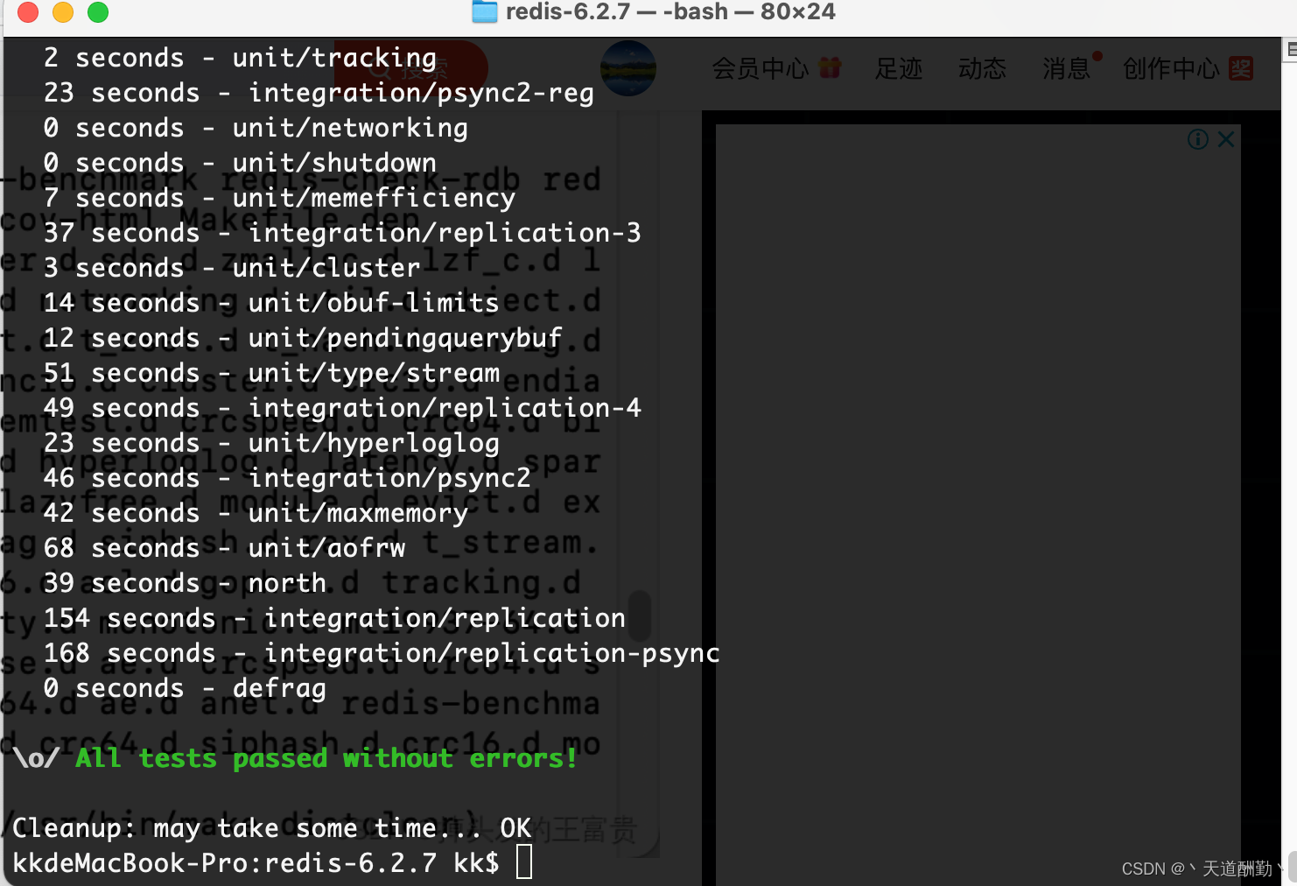Click the folder icon in the terminal title bar

pyautogui.click(x=484, y=12)
